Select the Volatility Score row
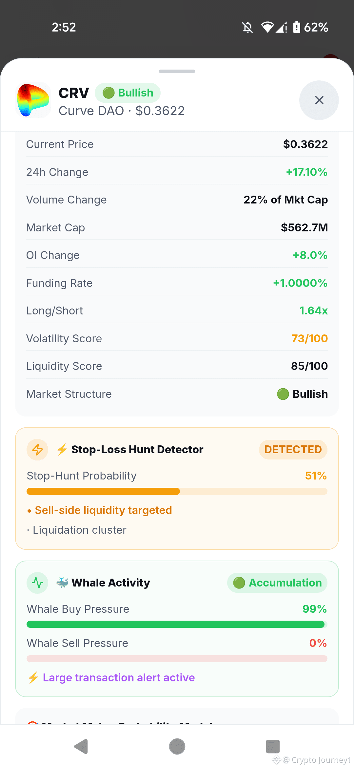 coord(177,338)
